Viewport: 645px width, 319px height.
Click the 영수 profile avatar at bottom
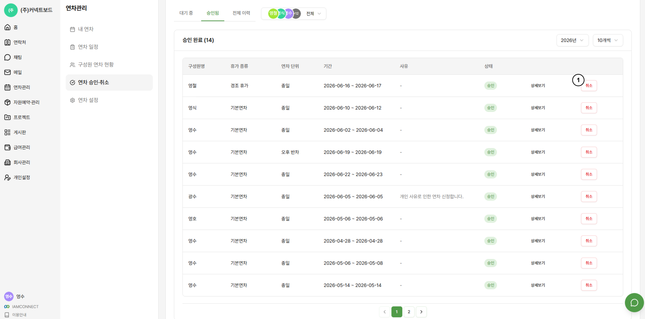click(9, 296)
